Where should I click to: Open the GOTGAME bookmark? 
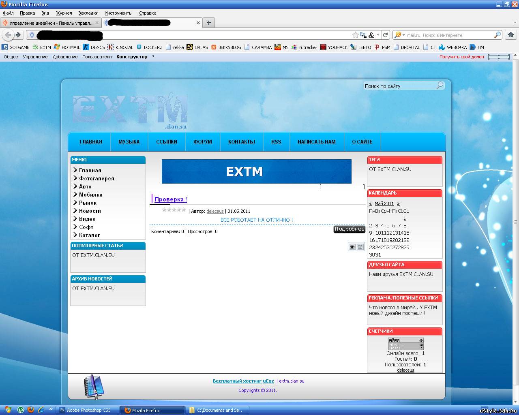pos(16,47)
